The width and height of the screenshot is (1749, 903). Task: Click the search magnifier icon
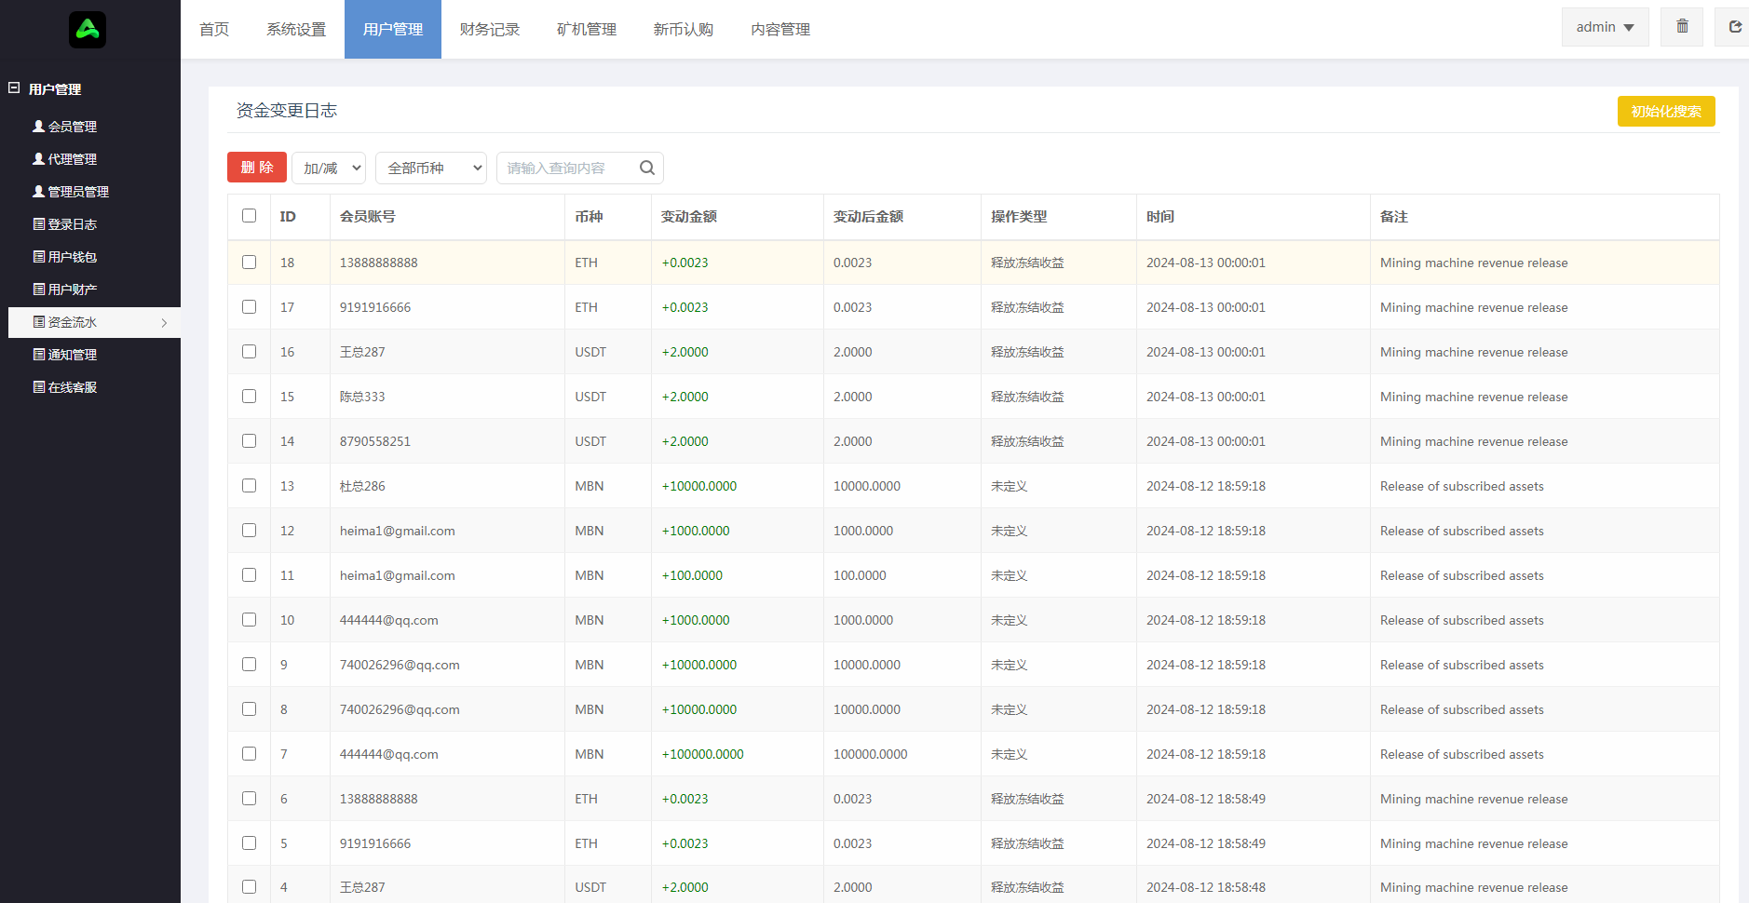pos(647,168)
